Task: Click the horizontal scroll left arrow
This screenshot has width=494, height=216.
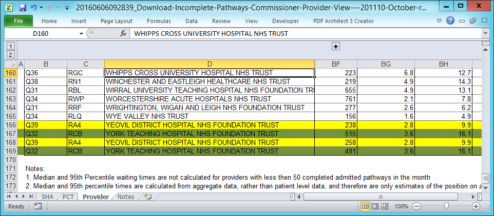Action: tap(299, 197)
